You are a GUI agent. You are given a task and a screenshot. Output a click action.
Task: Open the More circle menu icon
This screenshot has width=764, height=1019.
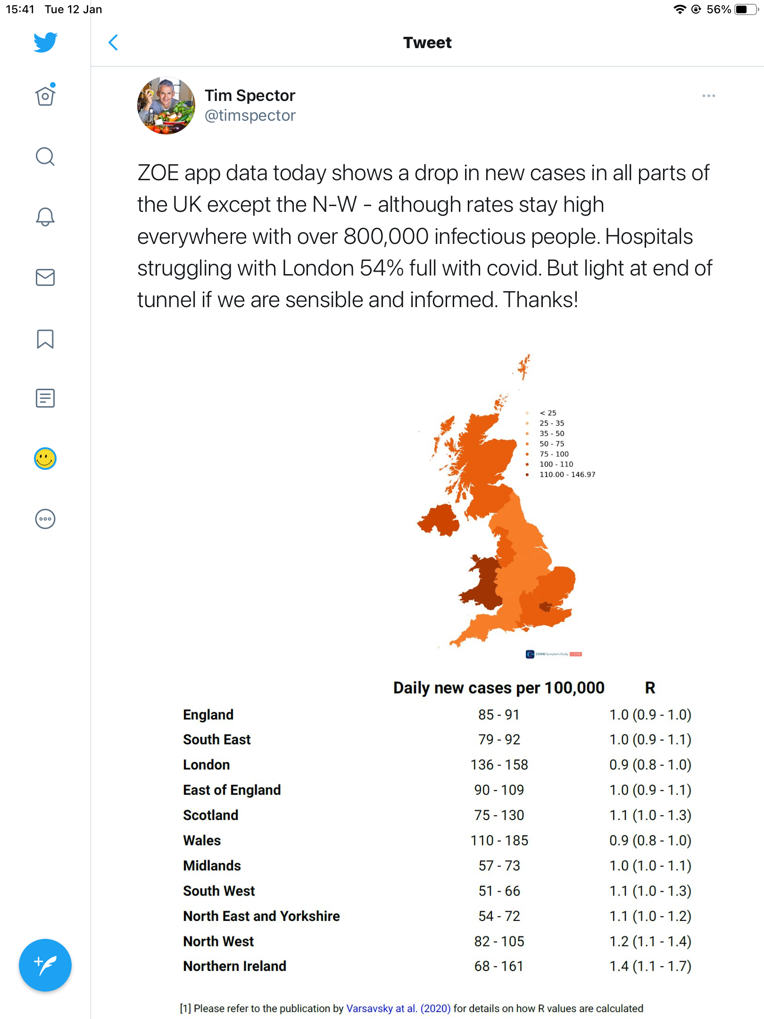tap(45, 519)
